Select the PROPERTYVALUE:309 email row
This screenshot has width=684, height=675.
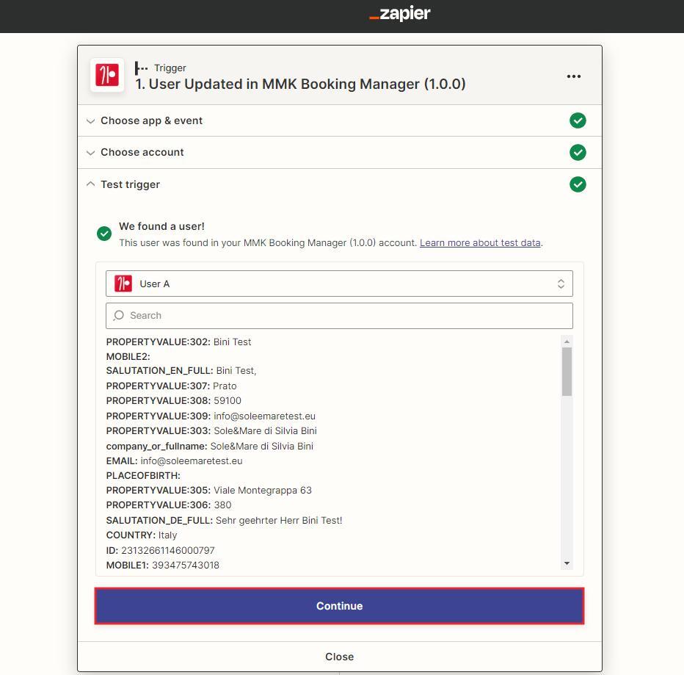point(211,416)
